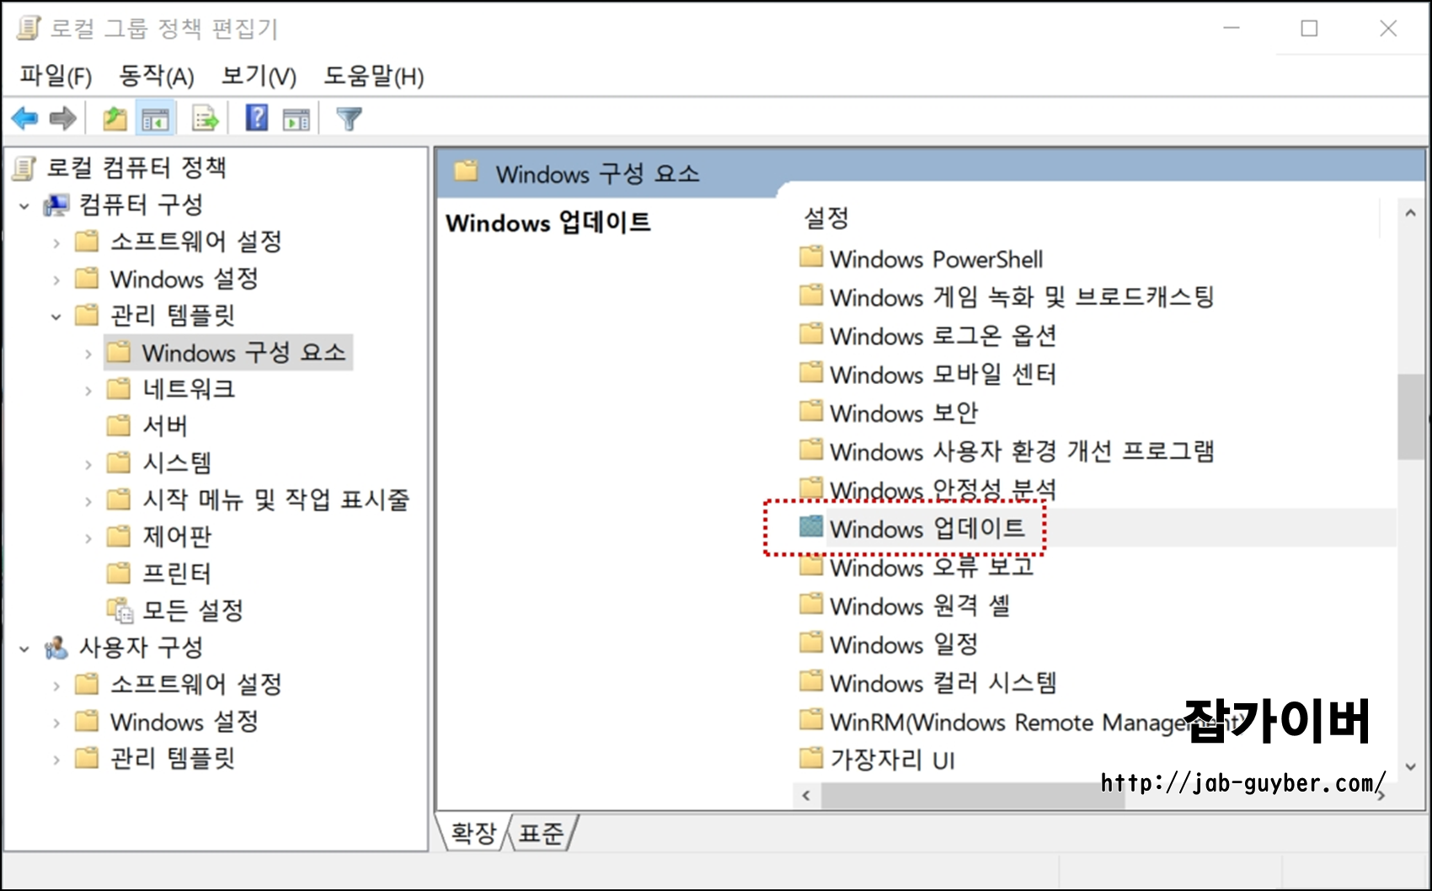Toggle the Show/Hide action pane icon

tap(297, 120)
